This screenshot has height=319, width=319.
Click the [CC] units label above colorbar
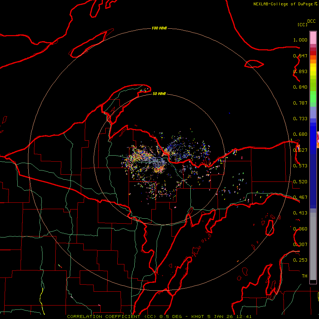coord(302,24)
